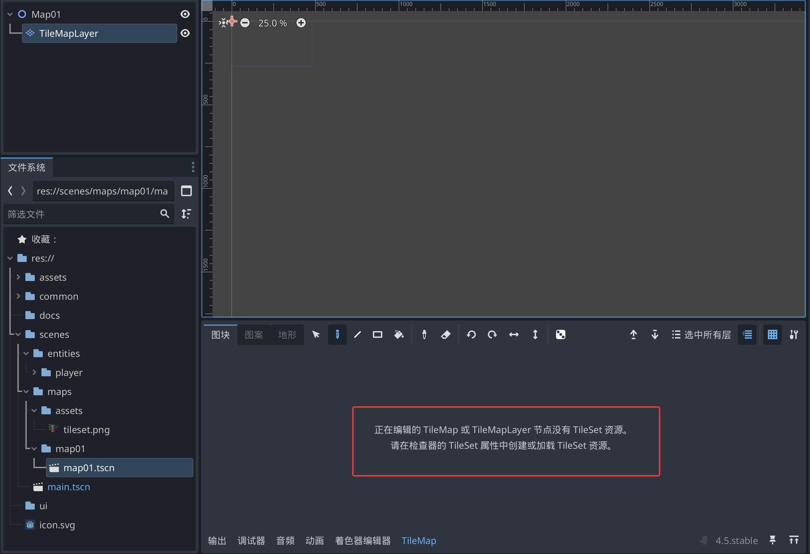
Task: Flip tile horizontally
Action: 513,334
